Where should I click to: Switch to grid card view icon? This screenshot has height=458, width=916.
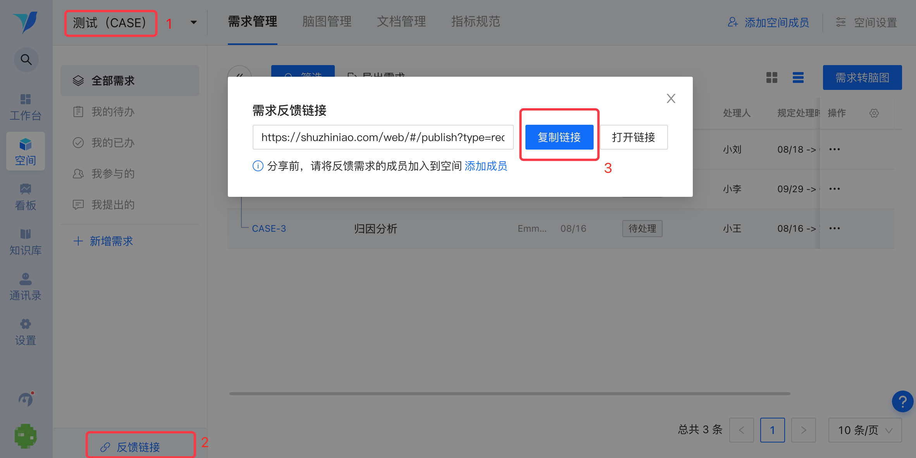(x=771, y=77)
